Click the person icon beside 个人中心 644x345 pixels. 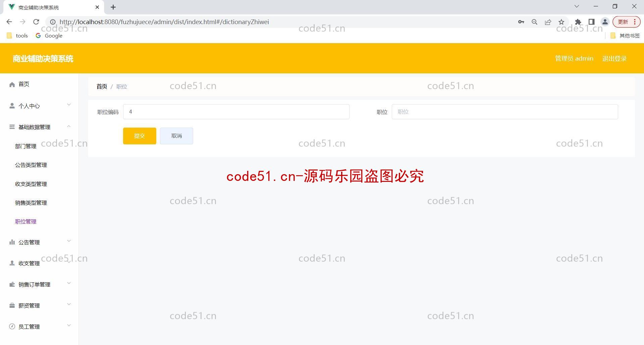pyautogui.click(x=12, y=106)
